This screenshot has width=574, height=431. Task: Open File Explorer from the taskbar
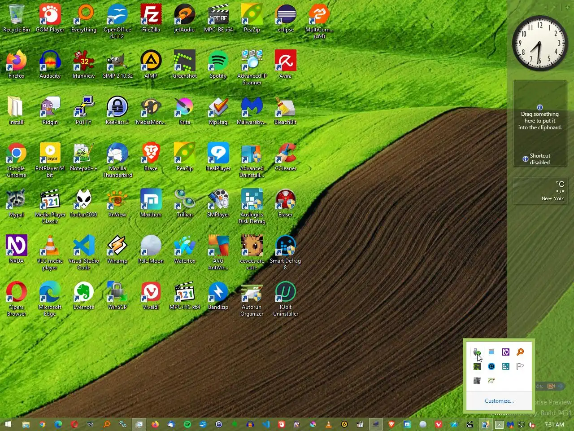pyautogui.click(x=26, y=424)
